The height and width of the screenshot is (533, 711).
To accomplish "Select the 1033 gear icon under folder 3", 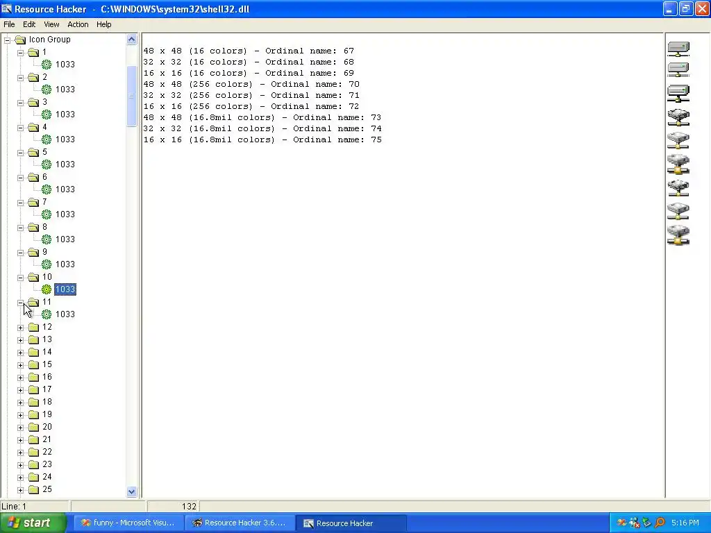I will [47, 115].
